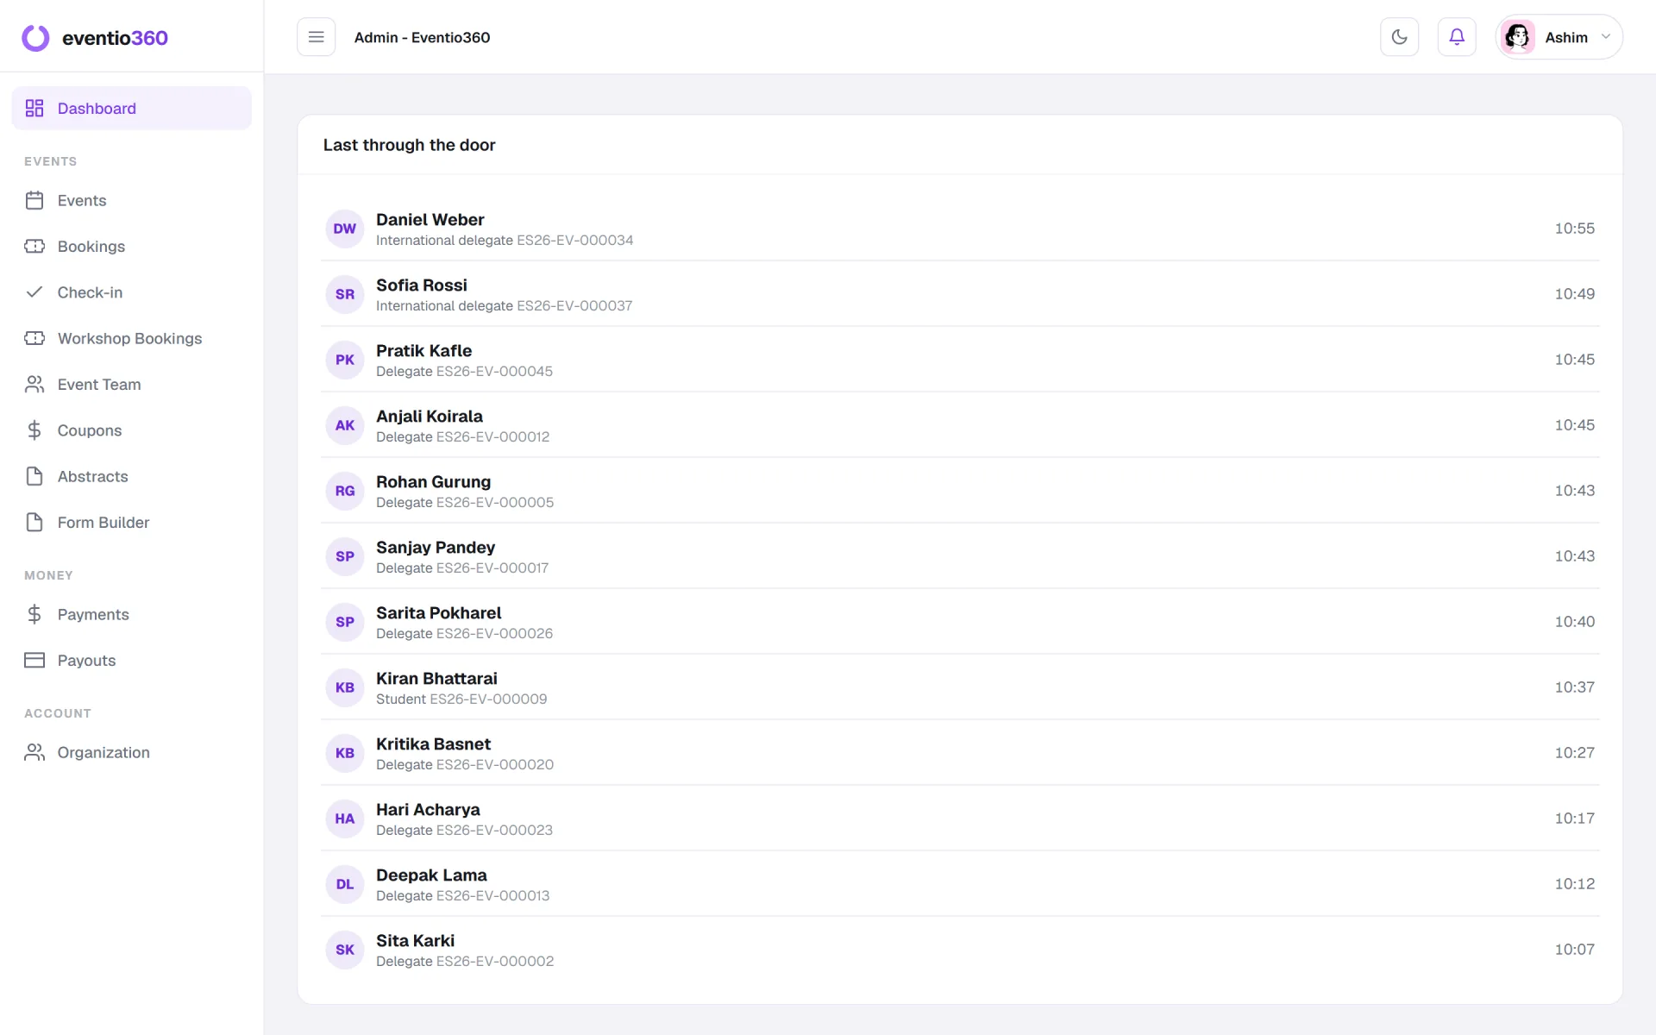Navigate to Check-in label
This screenshot has height=1035, width=1656.
tap(90, 292)
